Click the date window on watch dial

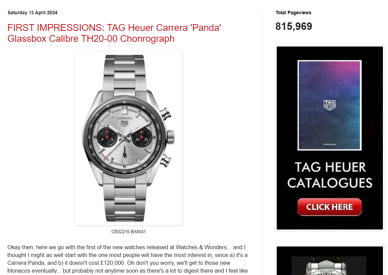[x=124, y=162]
